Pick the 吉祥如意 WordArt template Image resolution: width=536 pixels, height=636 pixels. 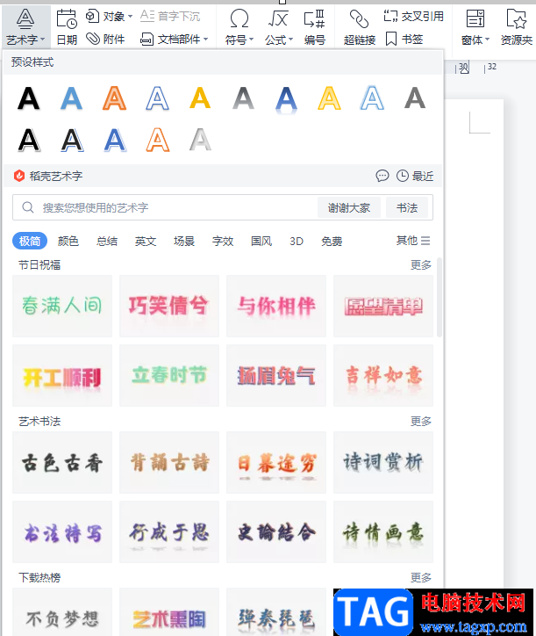pos(382,376)
